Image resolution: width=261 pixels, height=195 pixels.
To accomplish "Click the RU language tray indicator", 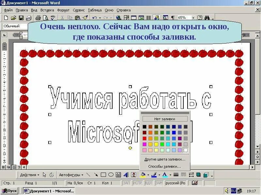I will pos(233,191).
